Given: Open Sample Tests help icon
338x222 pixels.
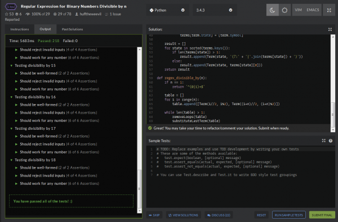Looking at the screenshot, I should point(331,141).
